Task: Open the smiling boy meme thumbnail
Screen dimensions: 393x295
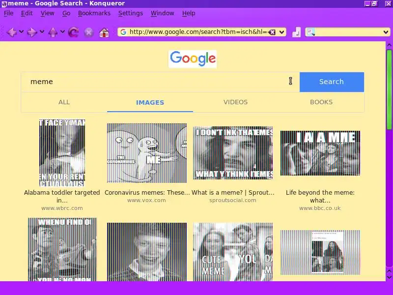Action: click(147, 252)
